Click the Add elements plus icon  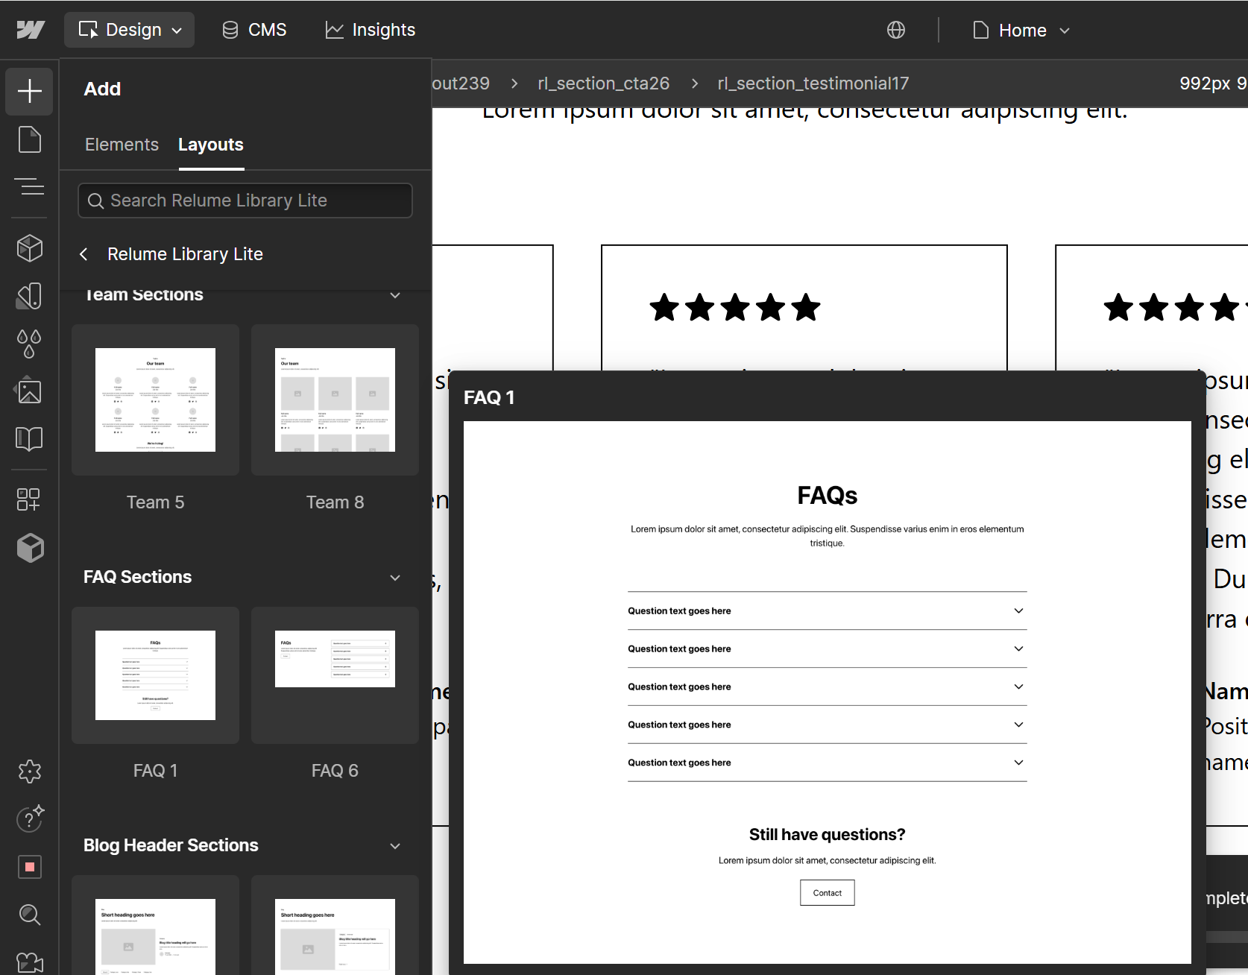(29, 91)
